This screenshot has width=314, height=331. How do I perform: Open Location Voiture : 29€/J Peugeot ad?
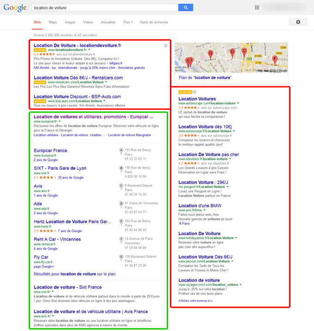pos(203,182)
